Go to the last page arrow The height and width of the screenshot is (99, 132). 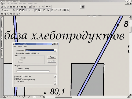point(43,7)
